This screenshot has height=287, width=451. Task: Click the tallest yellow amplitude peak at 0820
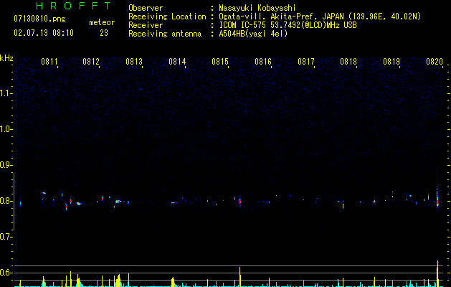click(x=437, y=273)
